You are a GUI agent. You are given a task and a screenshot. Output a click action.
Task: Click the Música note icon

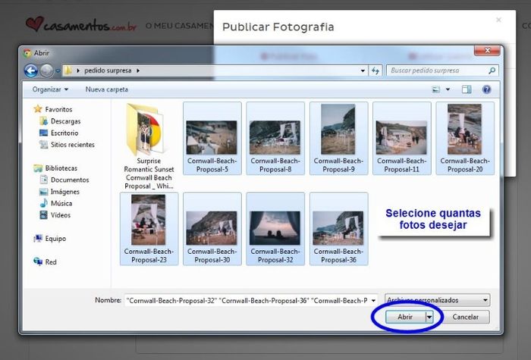coord(43,203)
